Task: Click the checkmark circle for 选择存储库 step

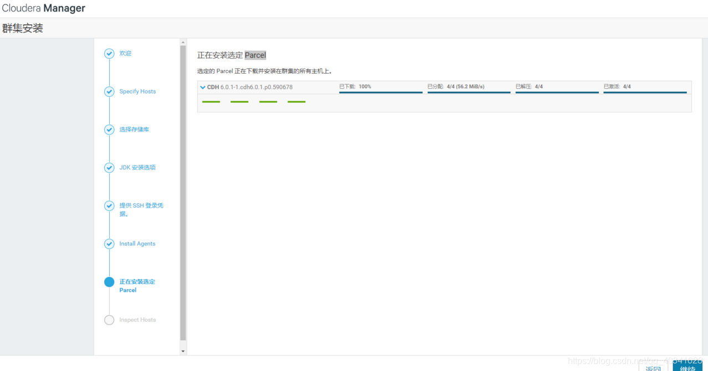Action: 109,130
